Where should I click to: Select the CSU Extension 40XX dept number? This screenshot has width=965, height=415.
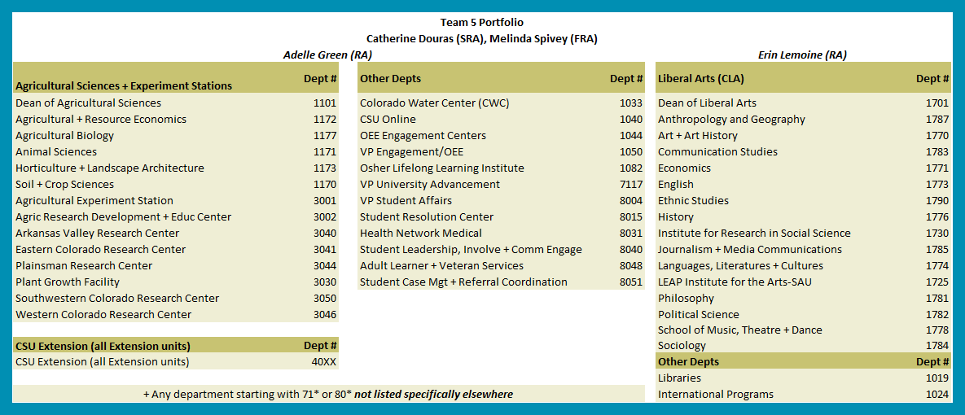click(x=324, y=362)
